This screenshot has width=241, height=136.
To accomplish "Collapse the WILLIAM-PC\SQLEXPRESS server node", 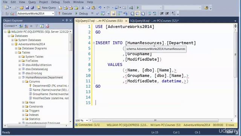I will [x=5, y=32].
